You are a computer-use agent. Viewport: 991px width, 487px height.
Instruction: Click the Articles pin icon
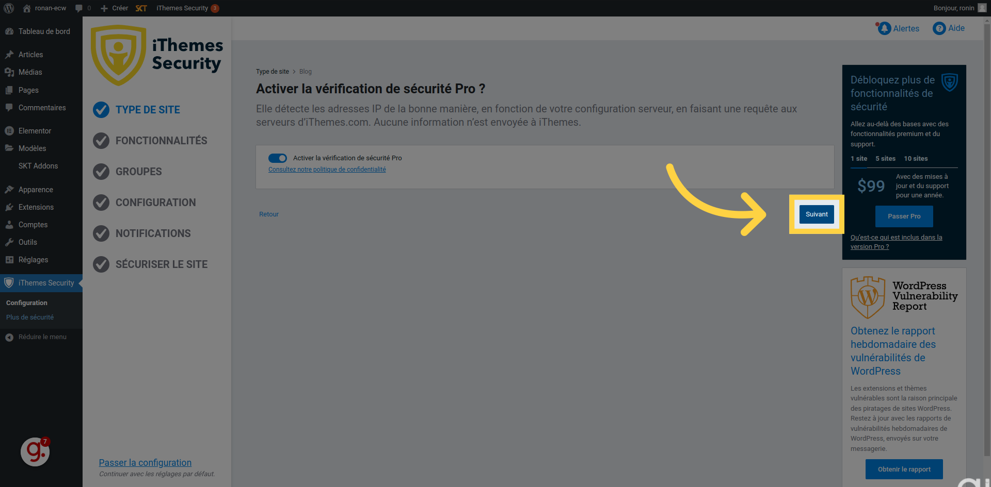point(9,55)
